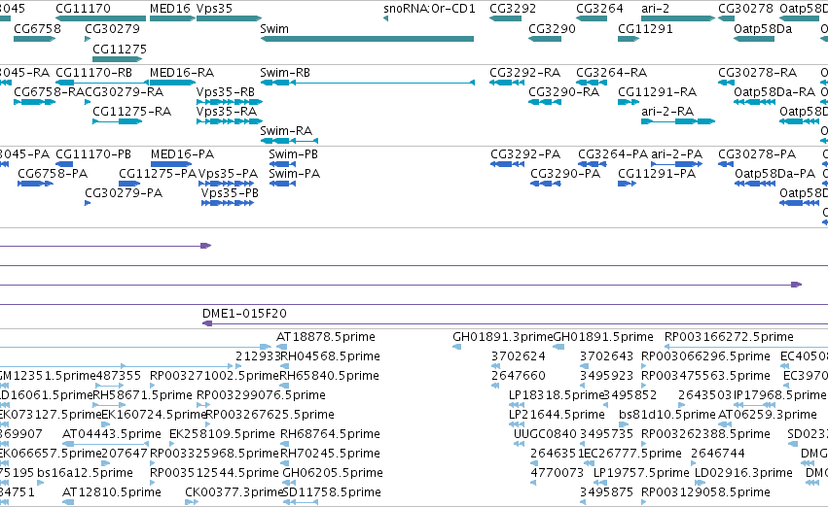Screen dimensions: 828x507
Task: Click the MED16-PA CDS label
Action: [182, 153]
